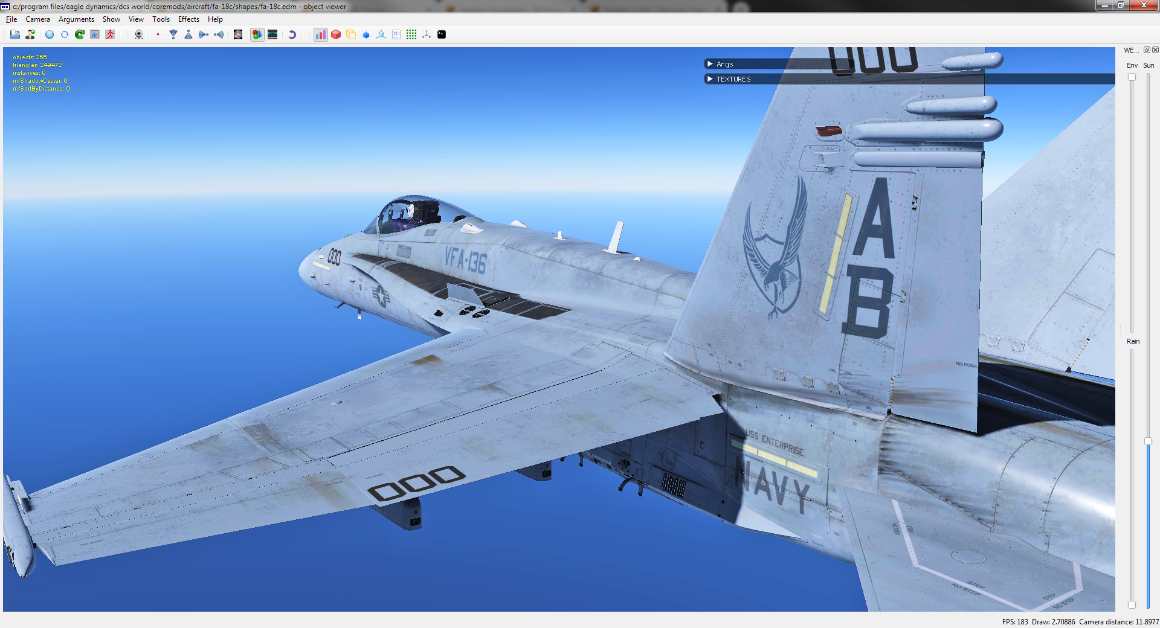The width and height of the screenshot is (1160, 628).
Task: Click the green reload arrow icon
Action: coord(80,34)
